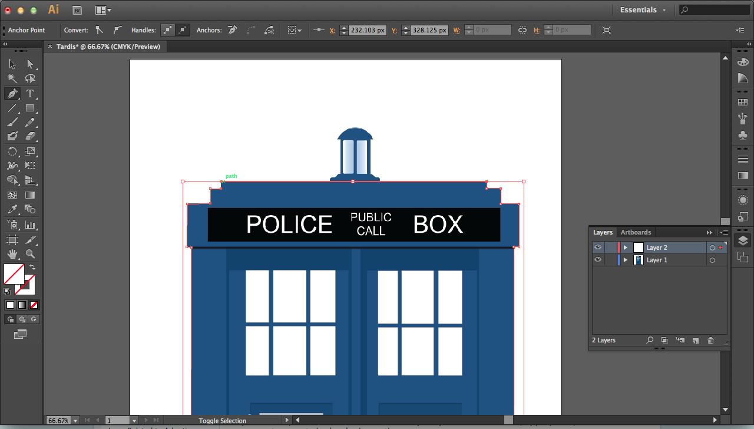Click the Fill color box
The height and width of the screenshot is (429, 754).
[14, 274]
